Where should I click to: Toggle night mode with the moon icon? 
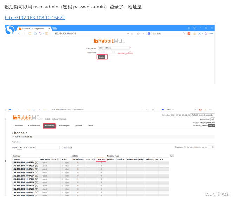coord(206,34)
